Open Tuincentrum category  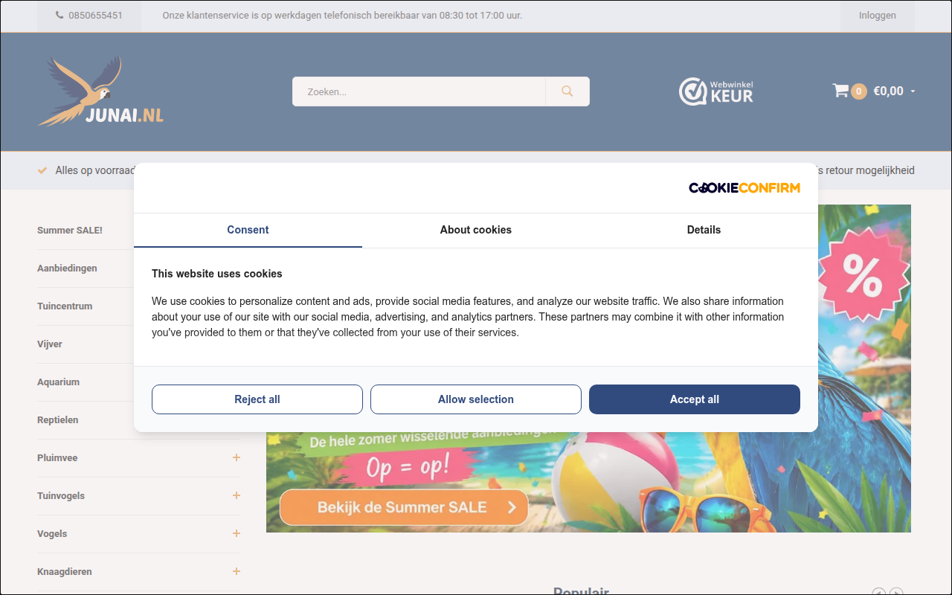click(x=65, y=306)
